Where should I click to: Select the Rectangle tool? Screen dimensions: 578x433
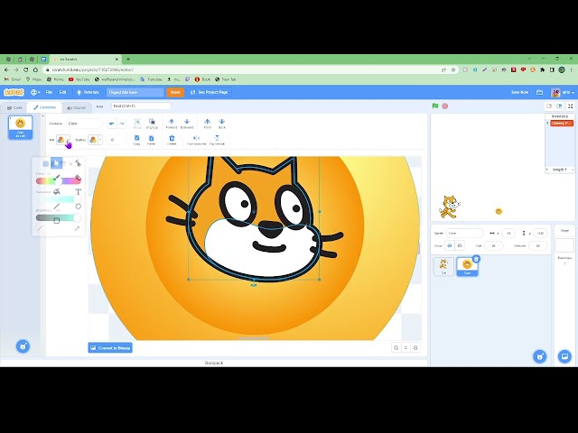(56, 220)
